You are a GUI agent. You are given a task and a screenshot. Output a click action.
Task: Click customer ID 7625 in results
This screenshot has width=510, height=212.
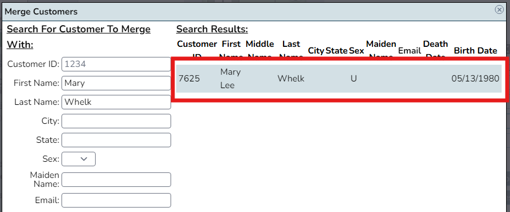[190, 79]
